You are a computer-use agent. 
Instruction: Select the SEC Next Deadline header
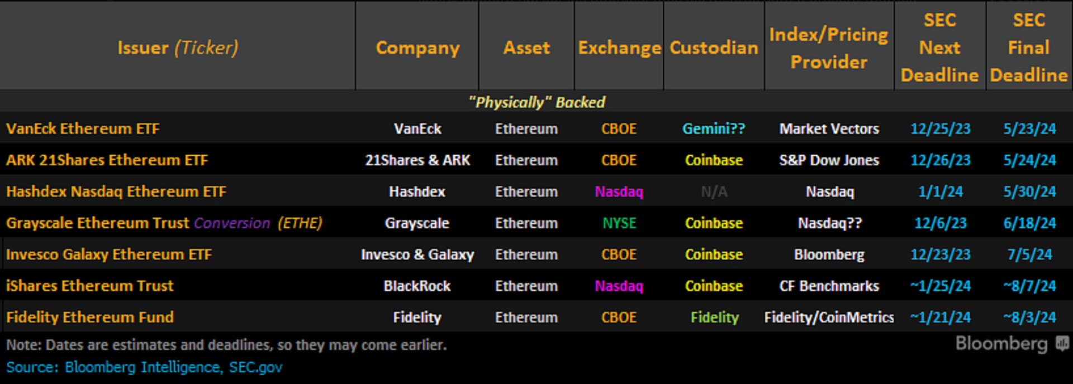(x=939, y=48)
